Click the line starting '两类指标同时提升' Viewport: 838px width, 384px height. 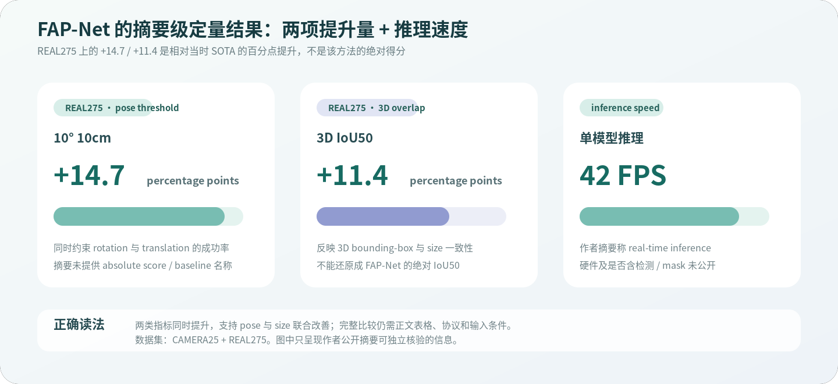pos(325,325)
